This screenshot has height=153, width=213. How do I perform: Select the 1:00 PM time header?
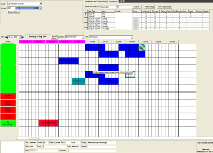click(92, 42)
